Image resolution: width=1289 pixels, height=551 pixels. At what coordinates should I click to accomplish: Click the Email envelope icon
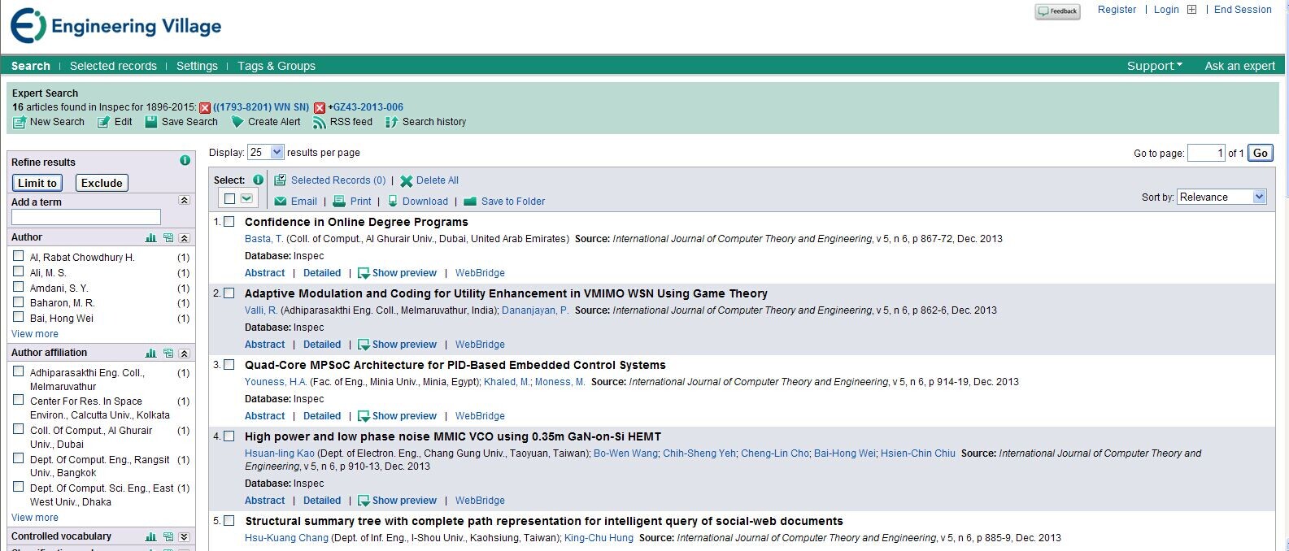coord(281,202)
